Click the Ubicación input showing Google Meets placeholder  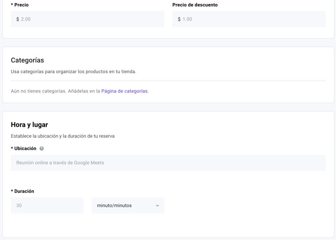168,162
